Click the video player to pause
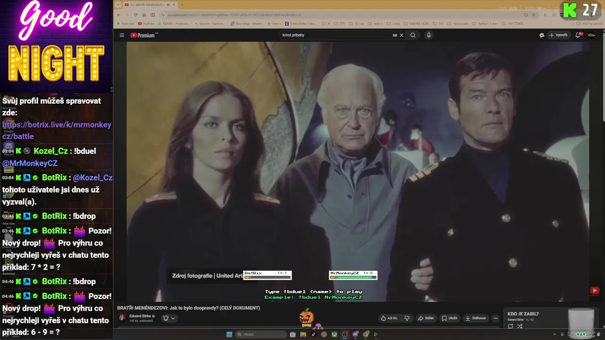Screen dimensions: 605x340 point(358,172)
